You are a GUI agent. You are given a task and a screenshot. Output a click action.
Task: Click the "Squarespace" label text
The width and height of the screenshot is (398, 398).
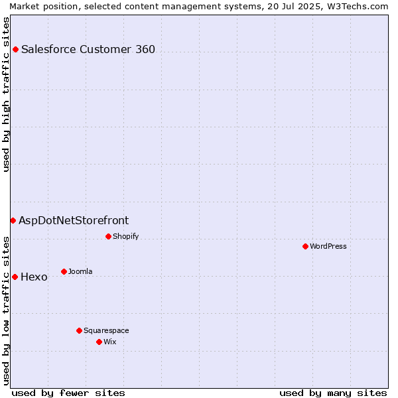(106, 331)
